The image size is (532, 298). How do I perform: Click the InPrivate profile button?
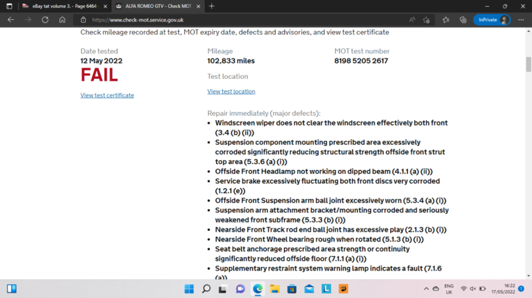[x=492, y=20]
